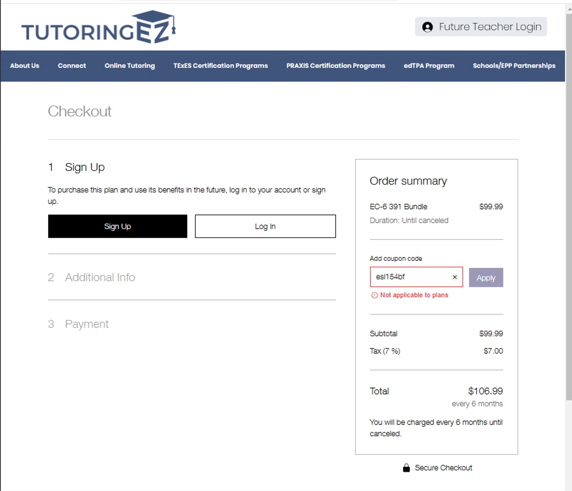Open PRAXIS Certification Programs menu
572x491 pixels.
pos(336,66)
